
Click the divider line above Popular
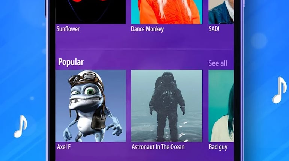tap(145, 49)
